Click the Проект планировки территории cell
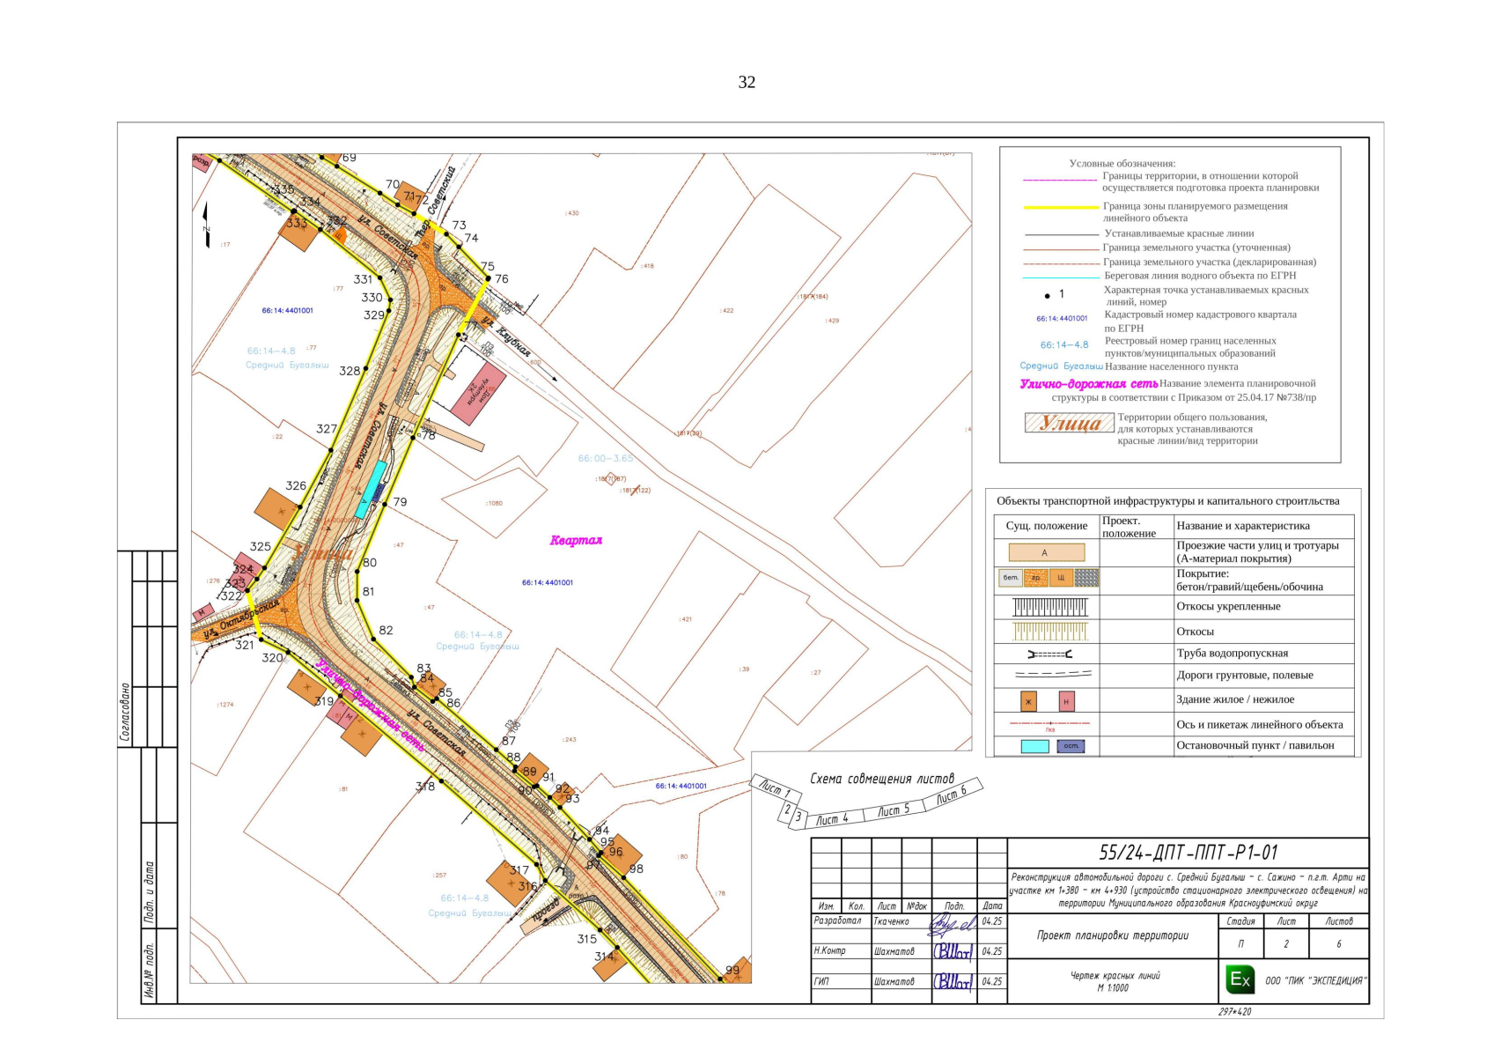 pos(1112,935)
